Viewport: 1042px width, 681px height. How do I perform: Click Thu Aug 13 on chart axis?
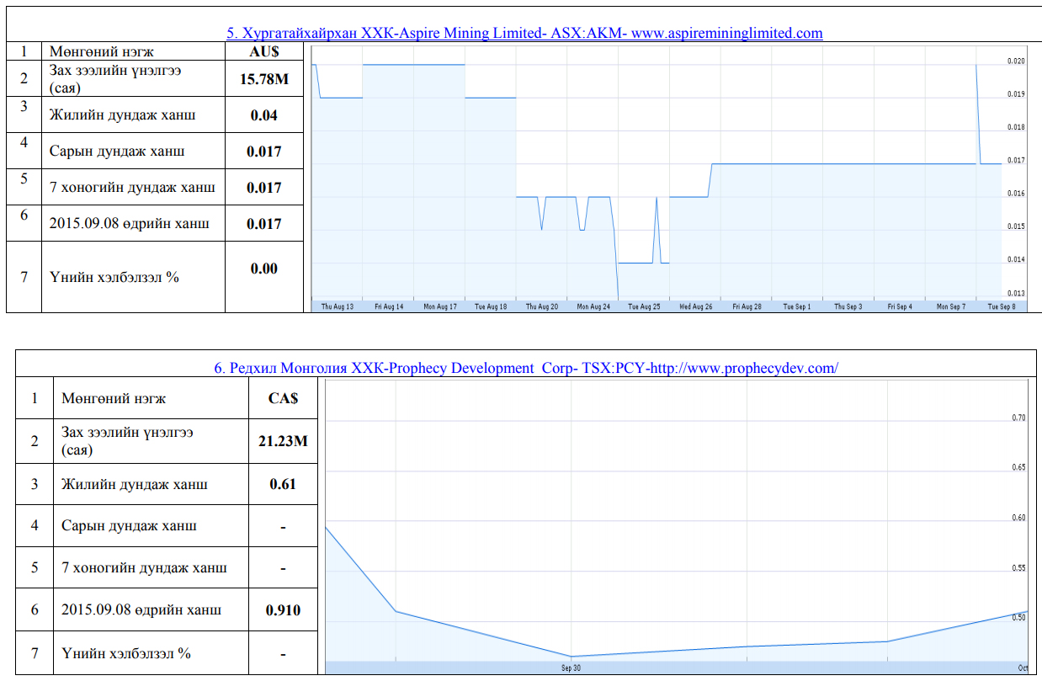(x=338, y=307)
